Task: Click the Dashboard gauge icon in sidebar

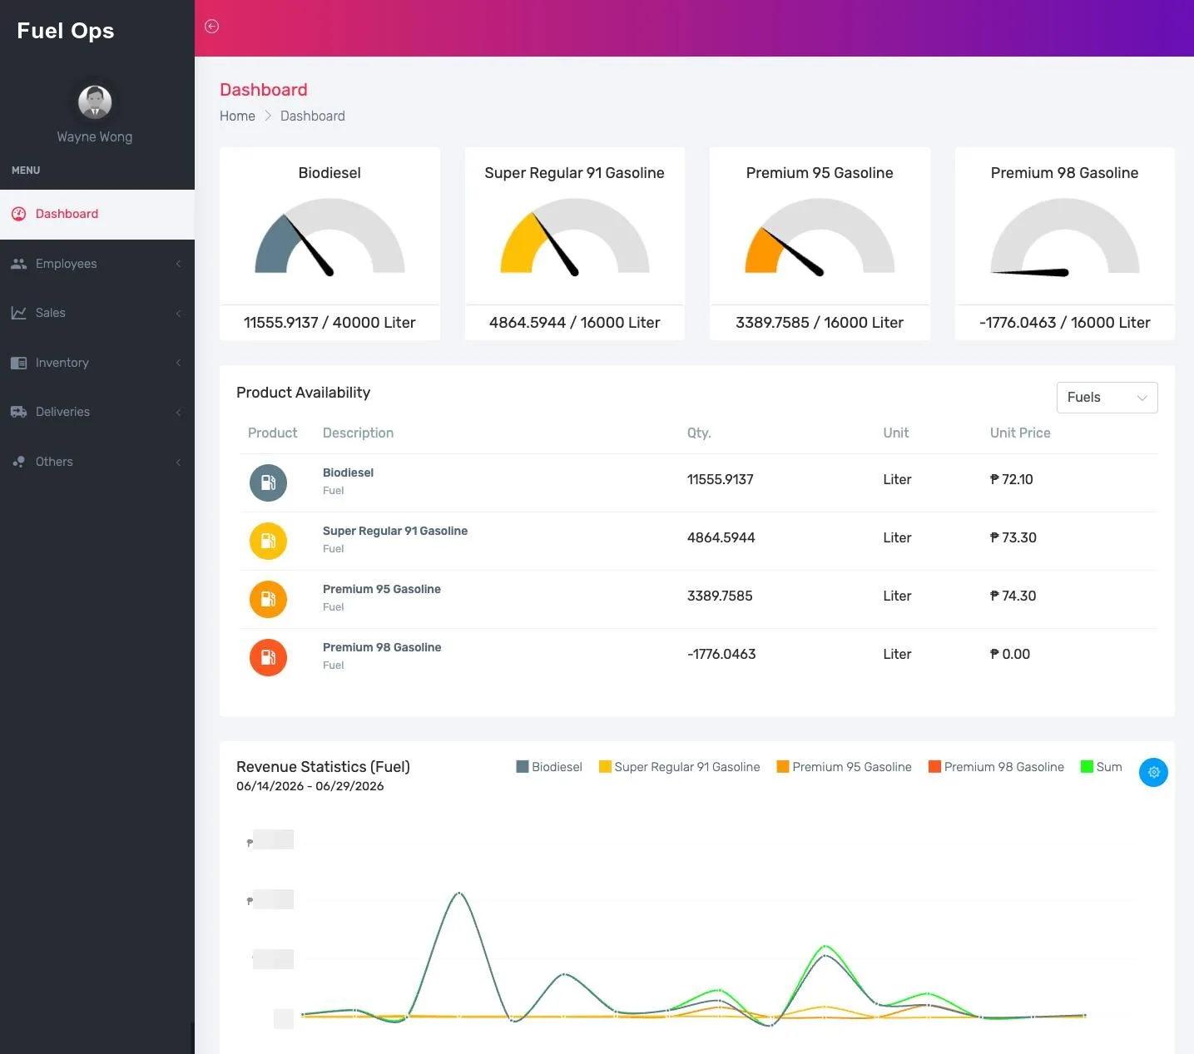Action: [19, 214]
